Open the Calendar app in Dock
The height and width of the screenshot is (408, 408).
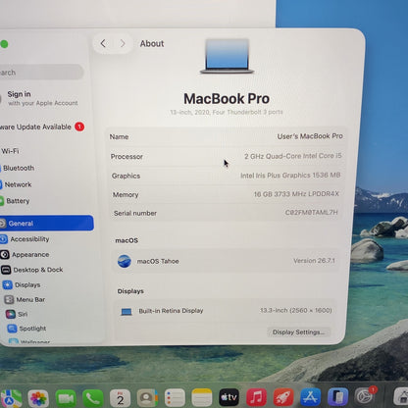(120, 398)
